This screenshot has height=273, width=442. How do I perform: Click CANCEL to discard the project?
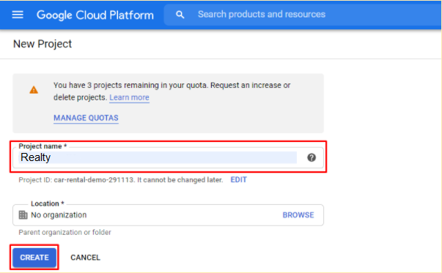(86, 258)
